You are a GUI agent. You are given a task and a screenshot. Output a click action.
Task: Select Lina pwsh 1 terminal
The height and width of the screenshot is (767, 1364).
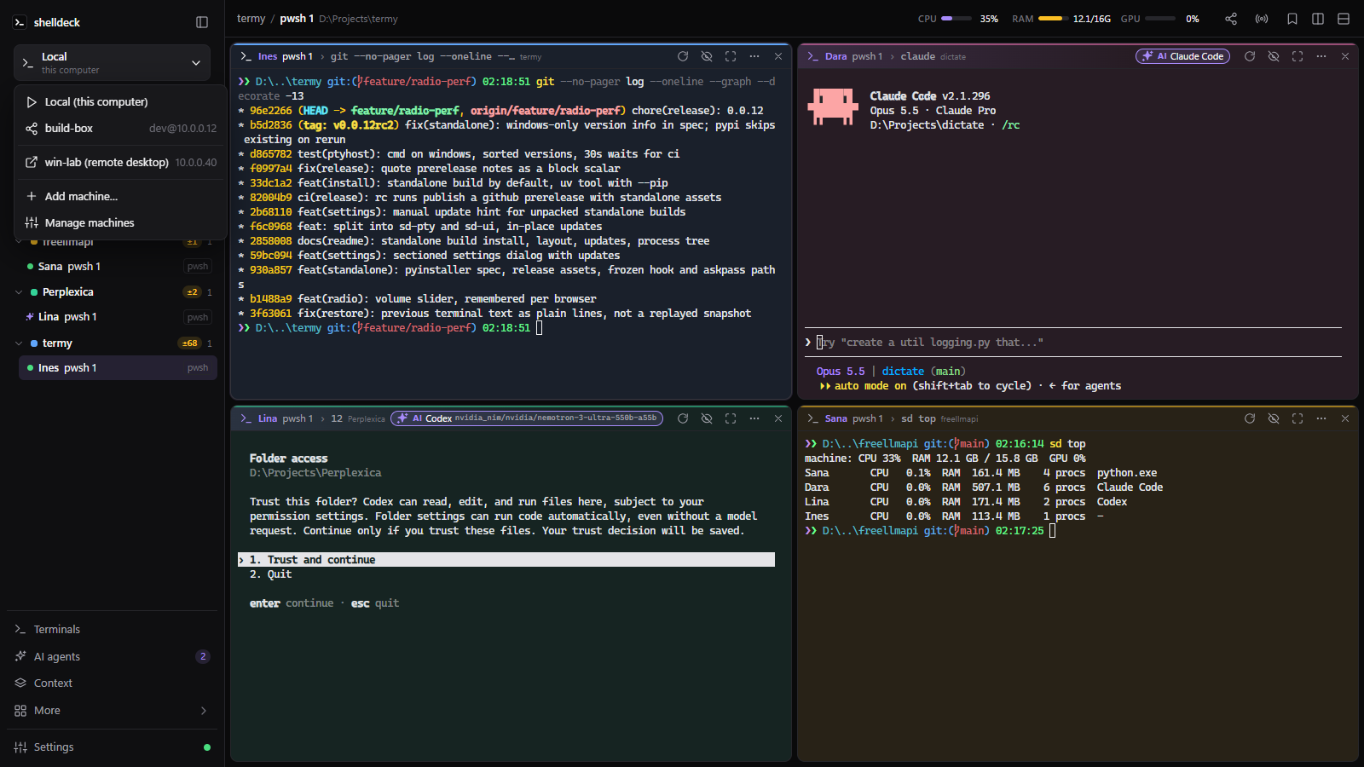tap(118, 317)
